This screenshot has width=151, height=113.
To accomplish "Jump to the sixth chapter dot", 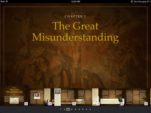I will click(x=83, y=109).
